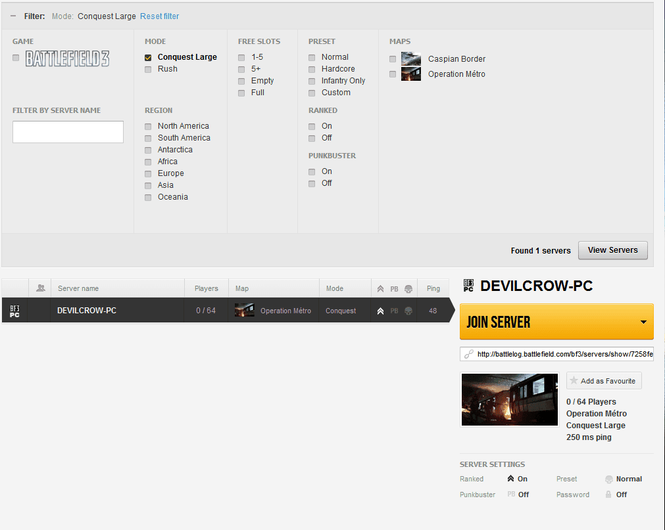Viewport: 665px width, 530px height.
Task: Sort servers by Map column
Action: pos(274,288)
